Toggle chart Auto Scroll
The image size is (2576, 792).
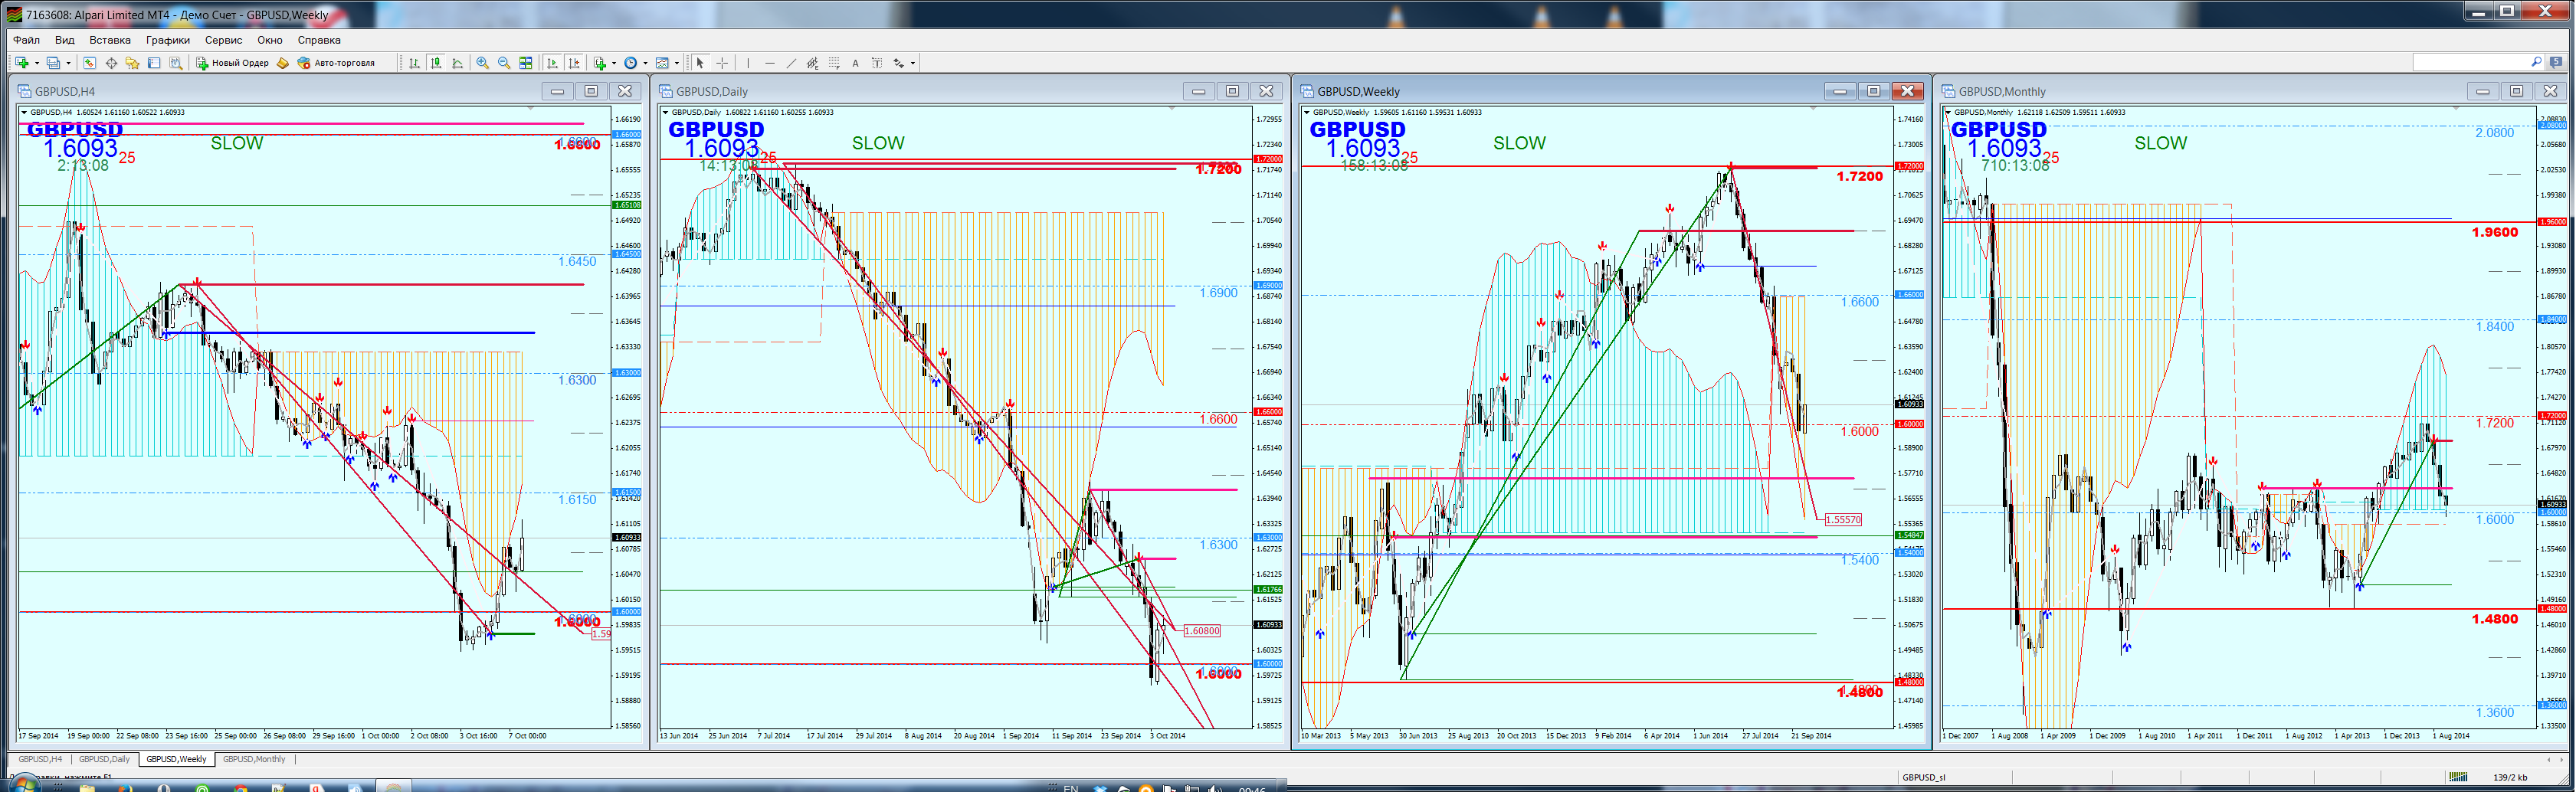(x=552, y=63)
